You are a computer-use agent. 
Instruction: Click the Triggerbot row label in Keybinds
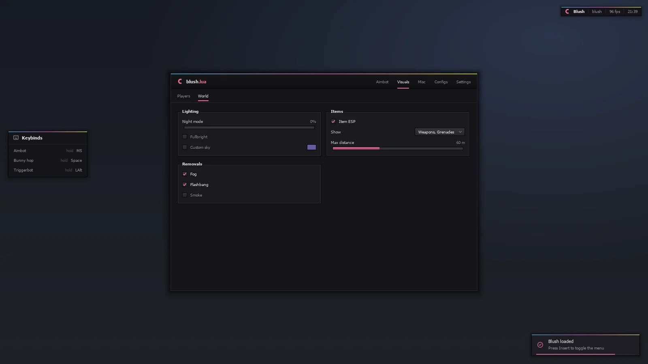[23, 170]
